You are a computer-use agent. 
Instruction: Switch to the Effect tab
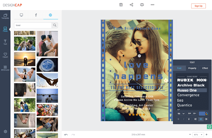click(205, 68)
